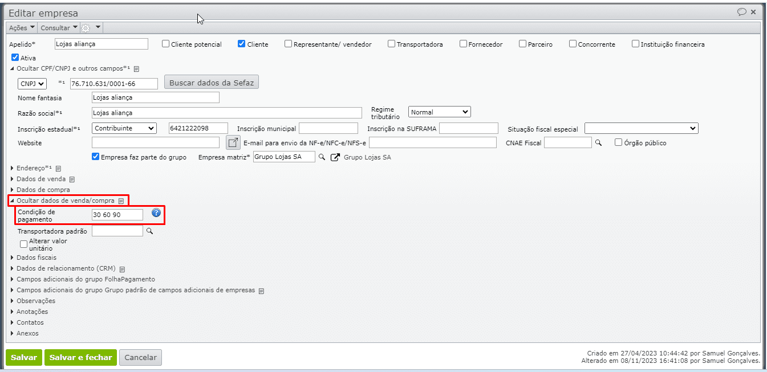
Task: Open the Ações menu
Action: [22, 27]
